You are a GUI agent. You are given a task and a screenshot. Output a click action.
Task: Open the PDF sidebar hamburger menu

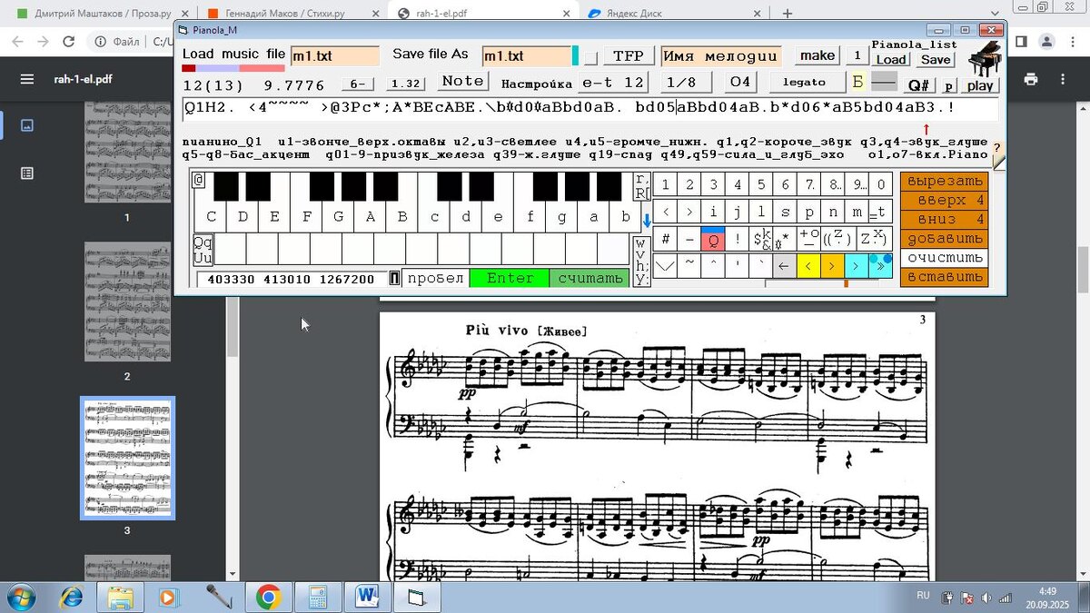[26, 79]
